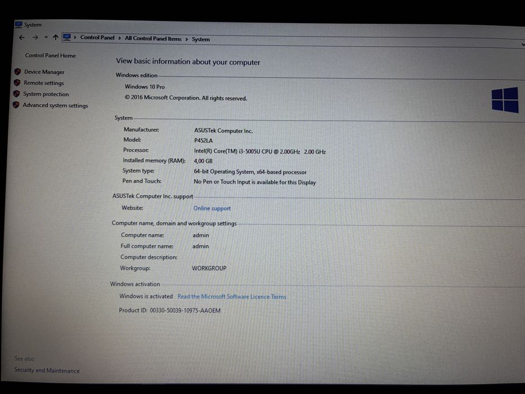Open System protection link
Image resolution: width=525 pixels, height=394 pixels.
tap(46, 94)
